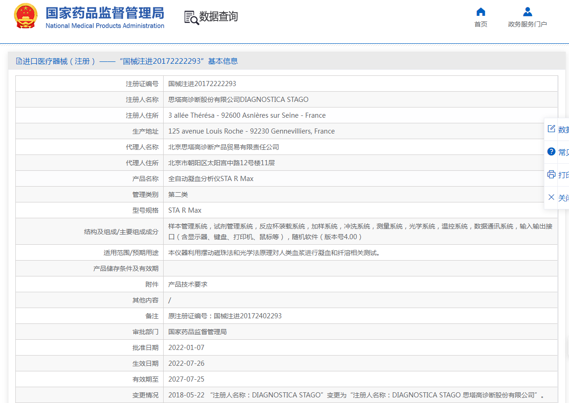Click the 进口医疗器械（注册）基本信息 heading
The height and width of the screenshot is (403, 569).
click(x=130, y=61)
